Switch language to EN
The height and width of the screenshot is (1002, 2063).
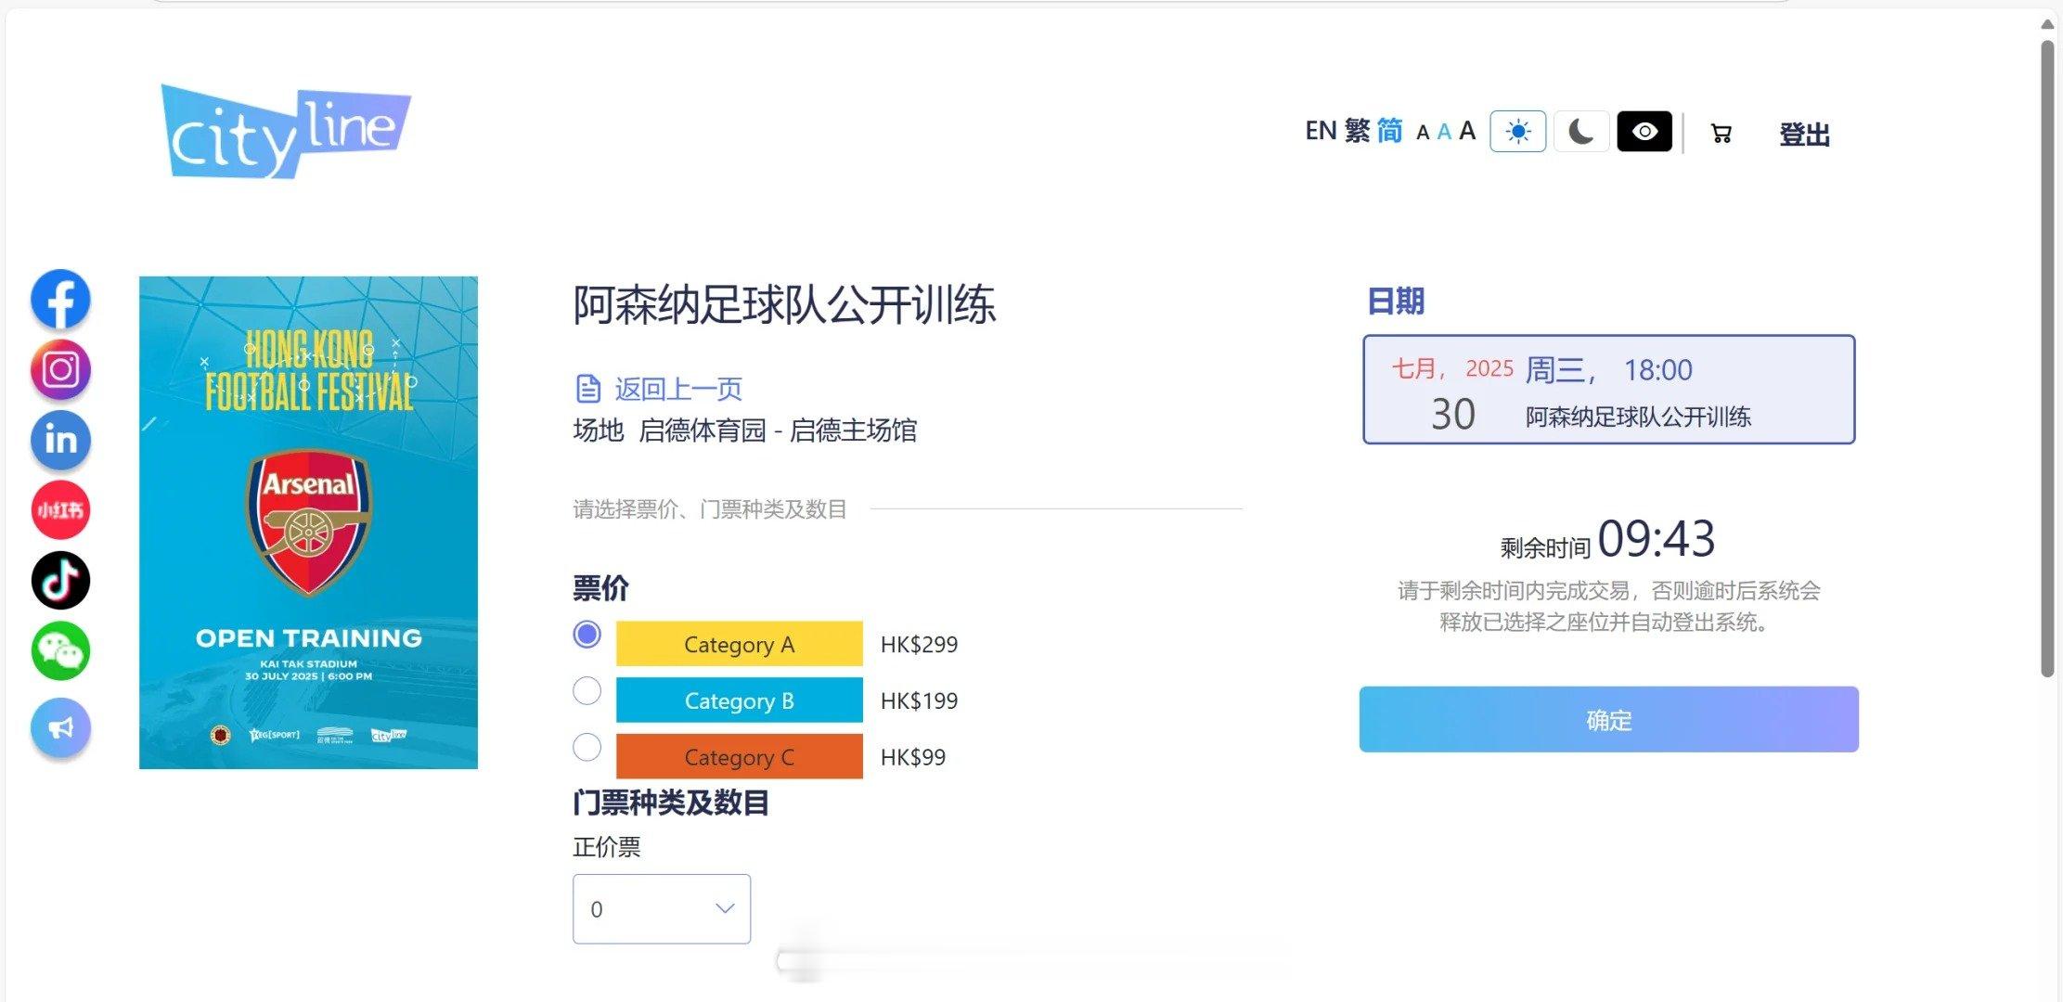coord(1321,131)
